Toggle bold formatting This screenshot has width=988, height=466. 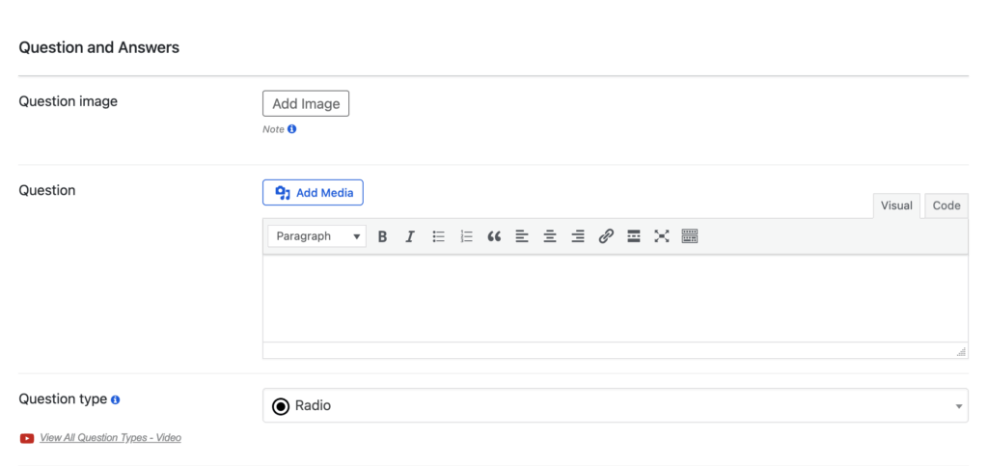(x=382, y=236)
